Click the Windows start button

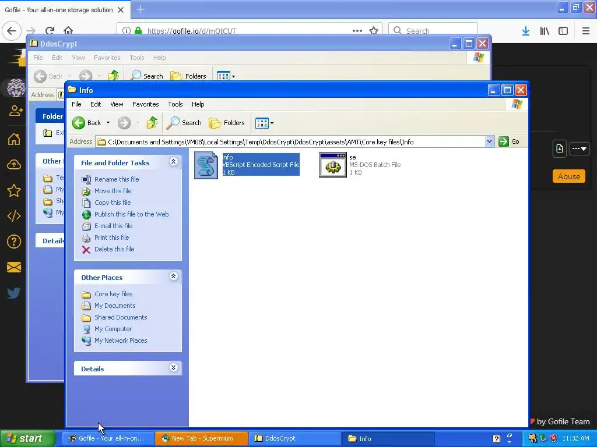28,438
